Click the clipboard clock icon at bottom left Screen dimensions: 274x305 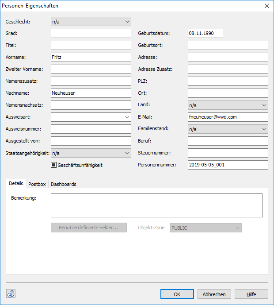11,294
